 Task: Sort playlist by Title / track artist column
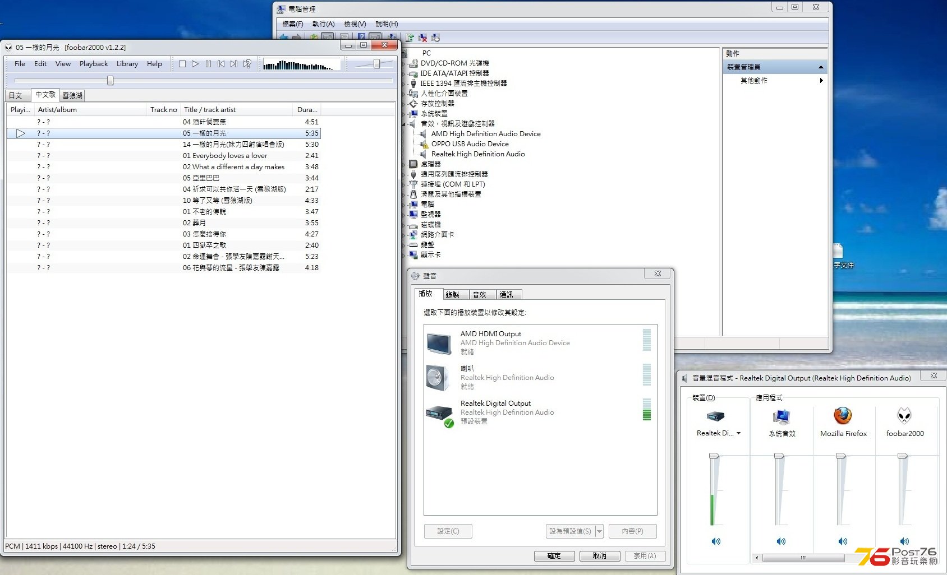[237, 110]
